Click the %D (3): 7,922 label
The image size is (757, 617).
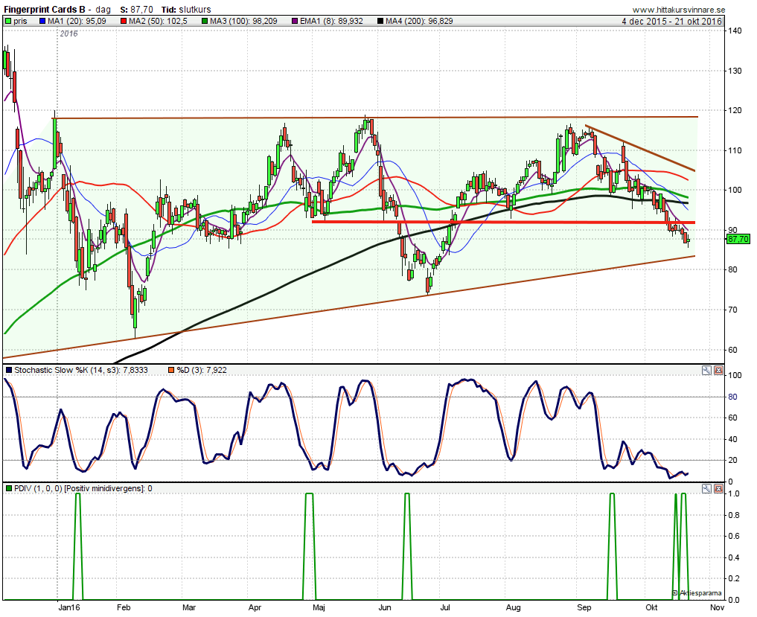click(x=202, y=370)
